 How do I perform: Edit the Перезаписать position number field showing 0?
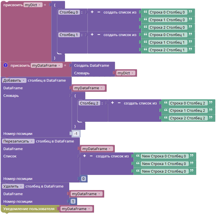(84, 179)
